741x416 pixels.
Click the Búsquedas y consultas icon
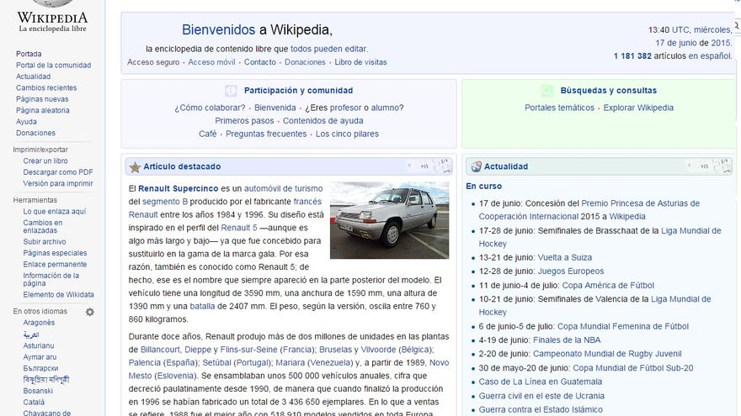(x=547, y=91)
